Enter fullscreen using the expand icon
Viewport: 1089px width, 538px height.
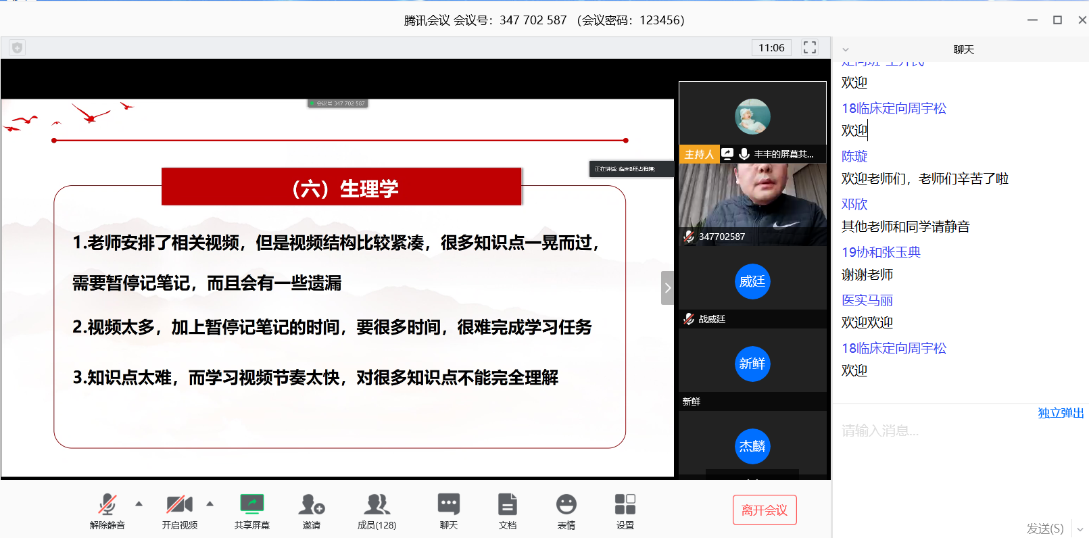click(809, 47)
